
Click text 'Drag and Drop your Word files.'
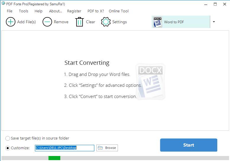99,74
